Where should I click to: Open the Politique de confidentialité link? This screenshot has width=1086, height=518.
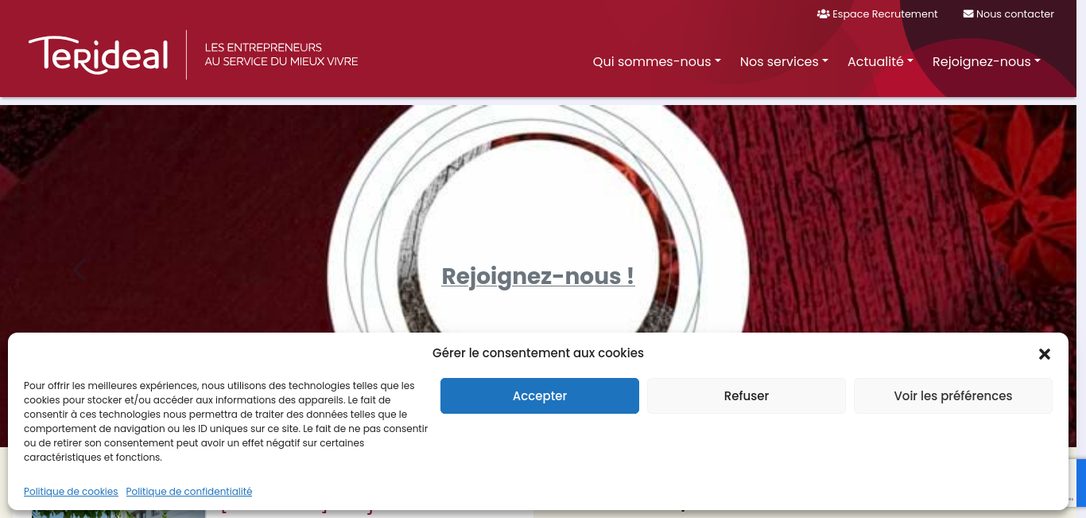tap(189, 492)
